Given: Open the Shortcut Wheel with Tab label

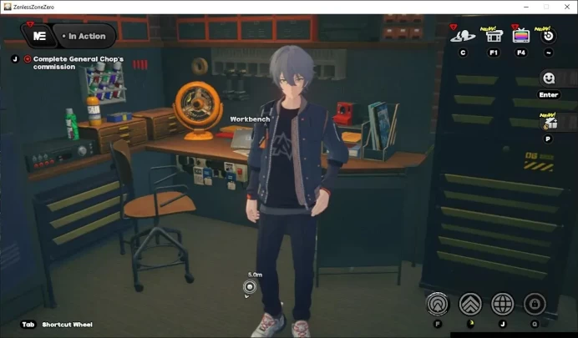Looking at the screenshot, I should point(28,325).
